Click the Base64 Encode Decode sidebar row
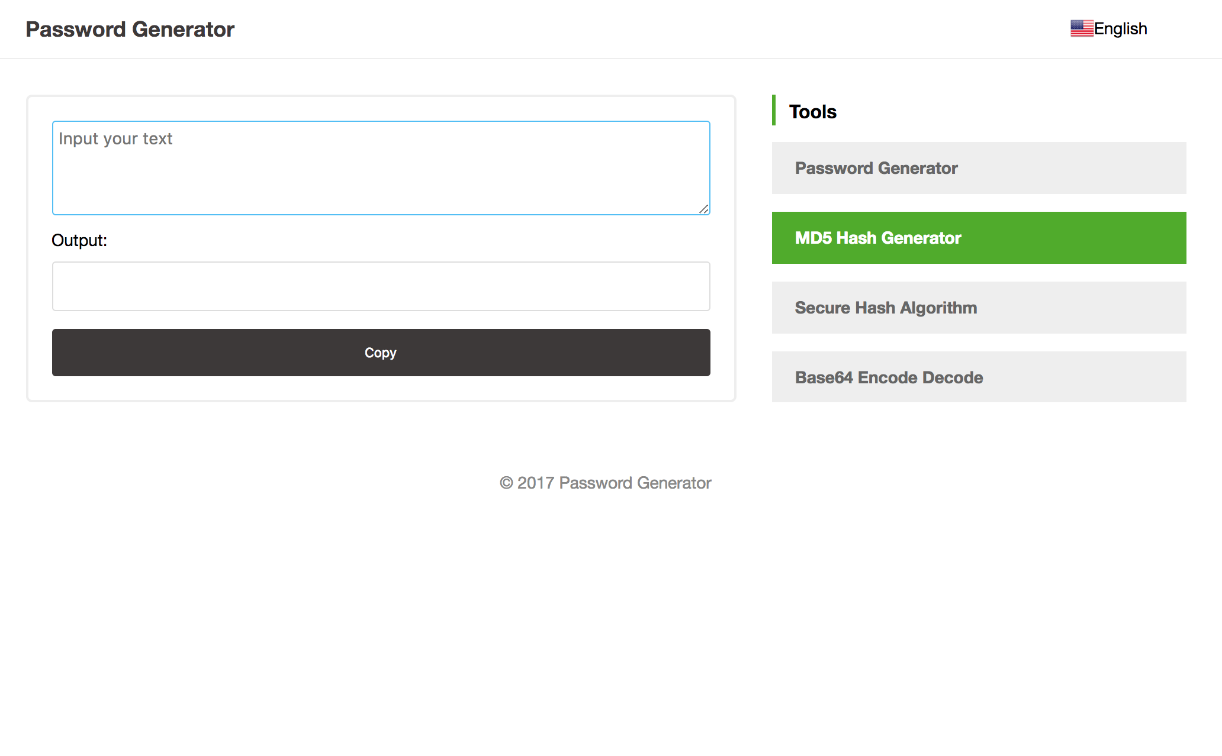Image resolution: width=1222 pixels, height=756 pixels. click(x=978, y=377)
